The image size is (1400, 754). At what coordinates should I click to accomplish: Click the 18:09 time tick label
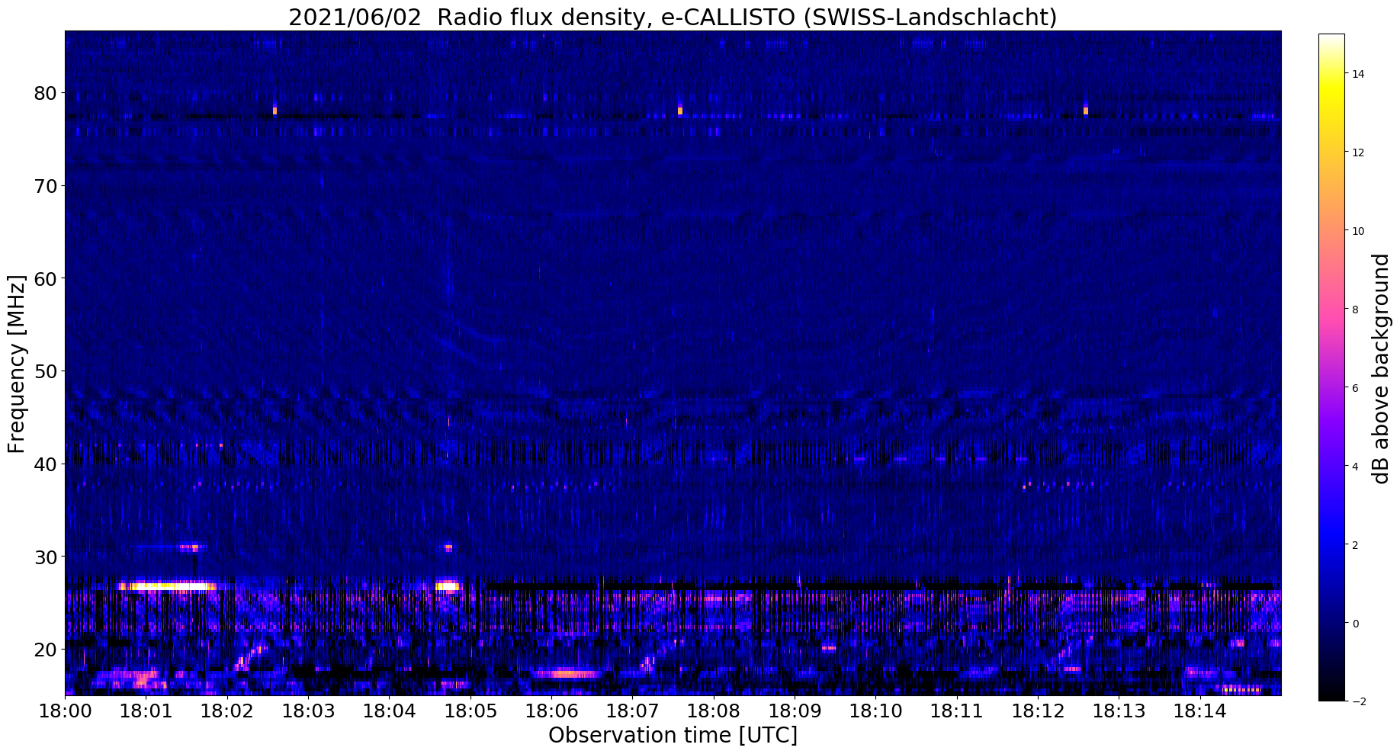click(795, 711)
